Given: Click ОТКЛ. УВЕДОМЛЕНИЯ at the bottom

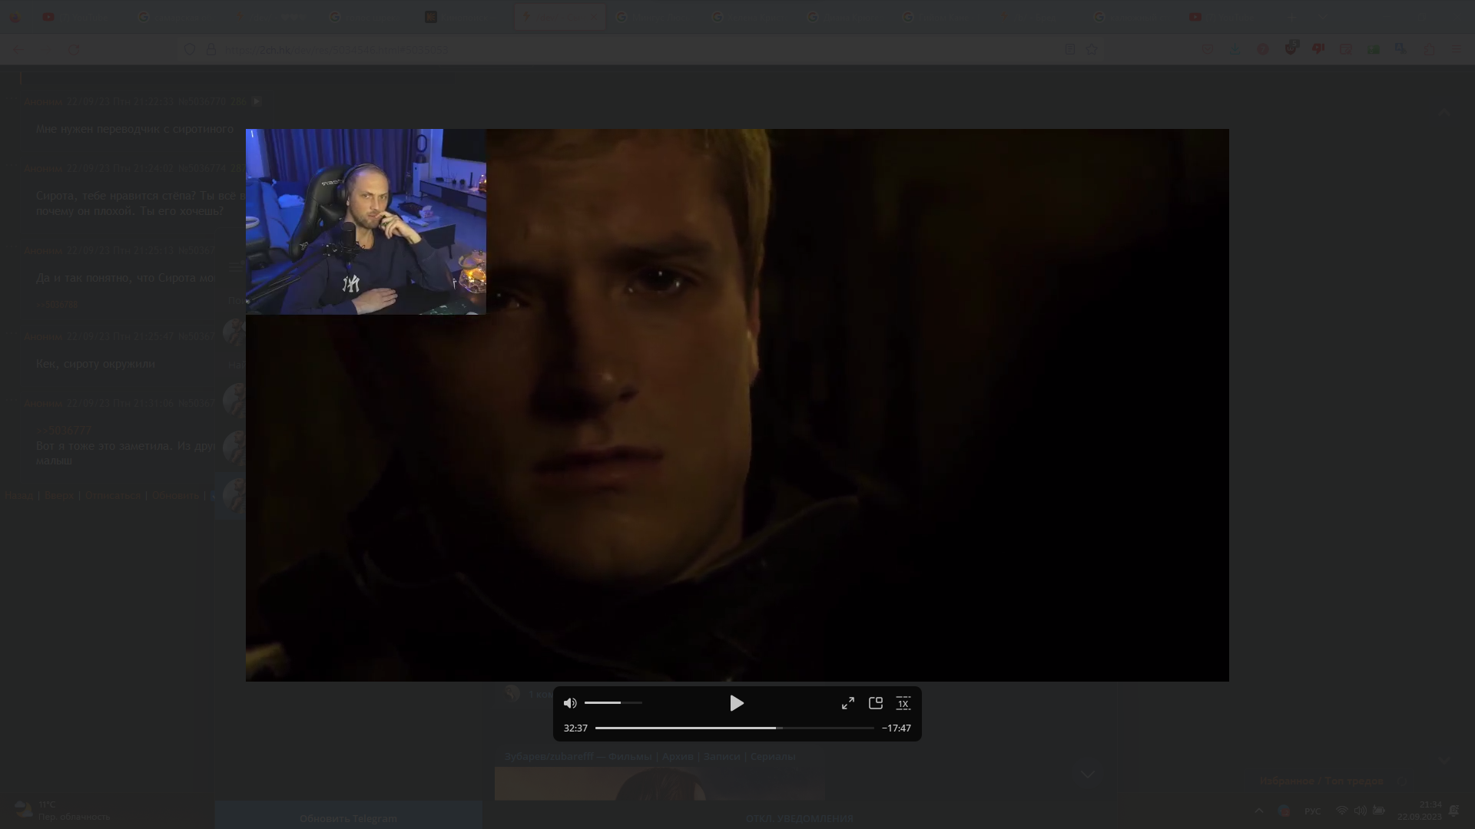Looking at the screenshot, I should coord(799,818).
